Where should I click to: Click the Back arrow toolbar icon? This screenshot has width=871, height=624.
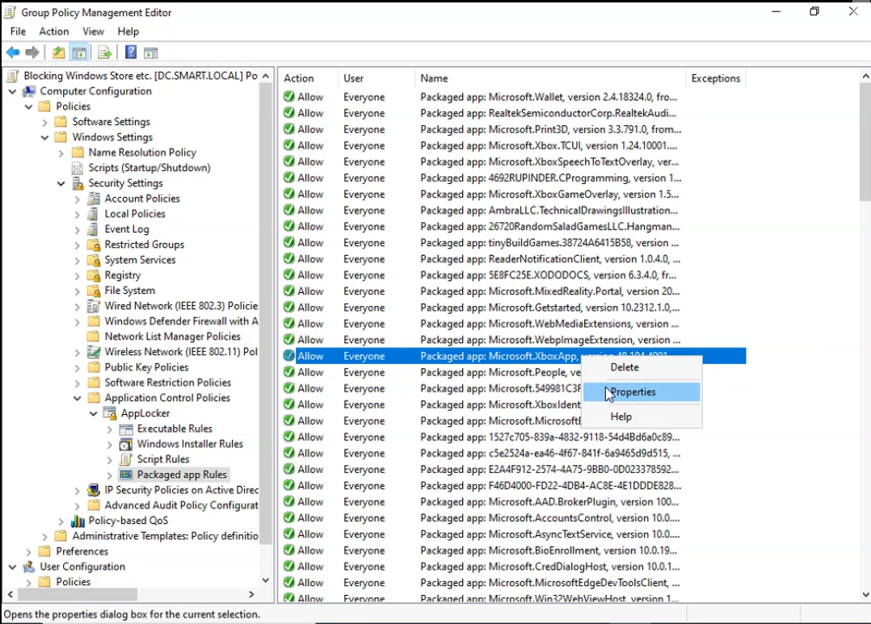point(13,52)
